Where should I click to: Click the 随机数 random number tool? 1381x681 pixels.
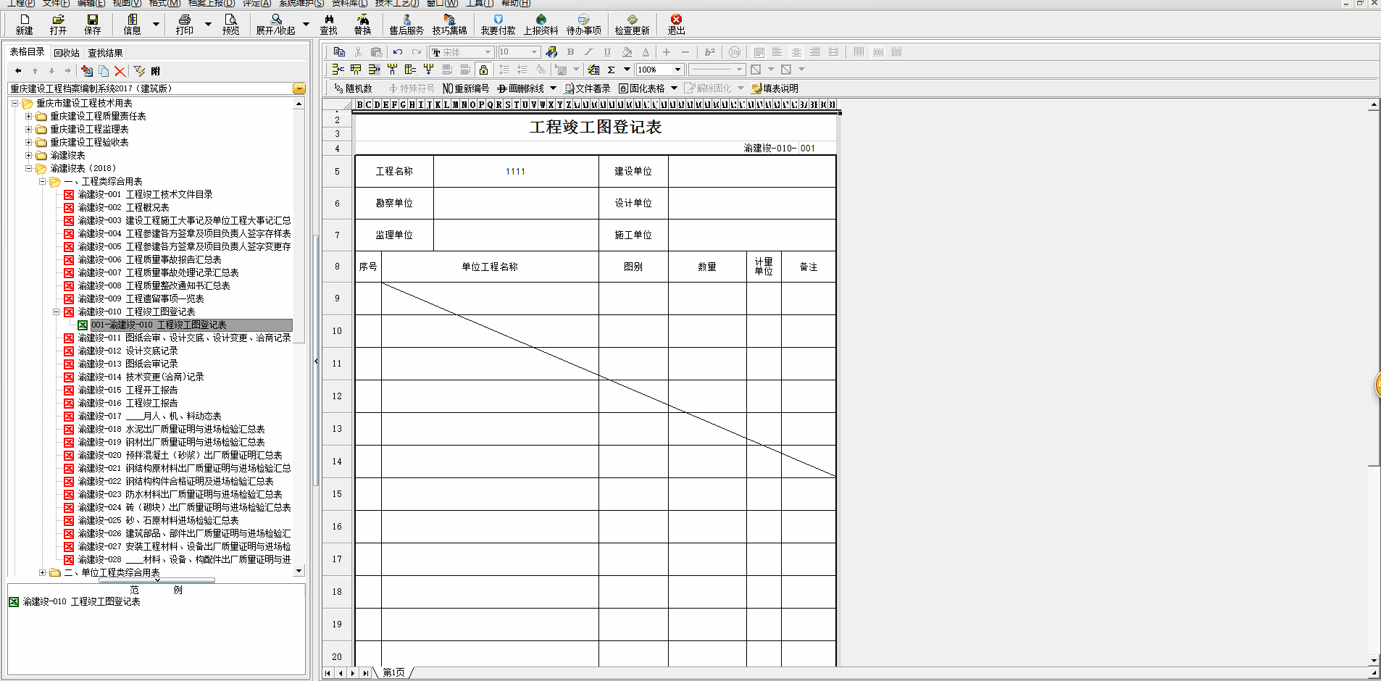[353, 88]
